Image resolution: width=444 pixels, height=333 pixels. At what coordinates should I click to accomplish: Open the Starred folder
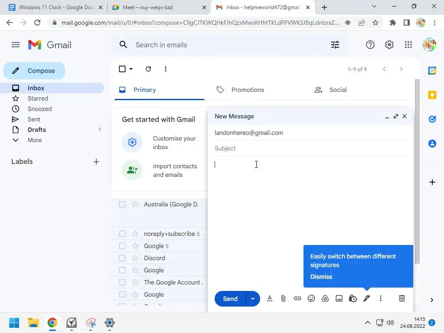38,98
